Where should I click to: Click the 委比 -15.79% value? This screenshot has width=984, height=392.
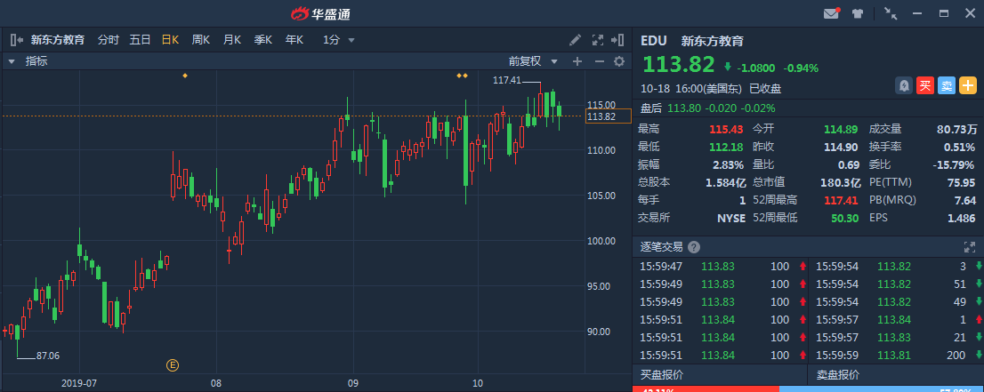click(x=956, y=165)
